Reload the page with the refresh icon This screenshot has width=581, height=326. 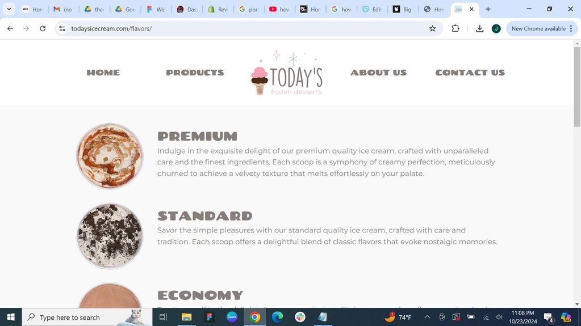(43, 28)
